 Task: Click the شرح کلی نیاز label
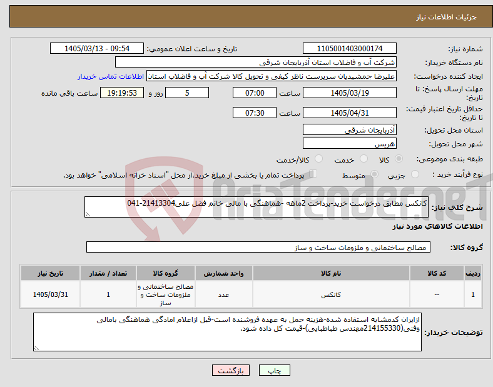[457, 208]
